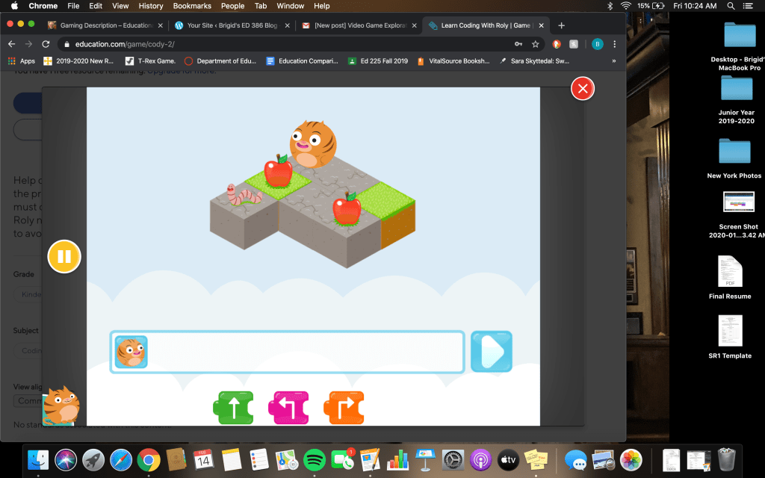Screen dimensions: 765x478
Task: Bookmark this page with the star icon
Action: [x=535, y=44]
